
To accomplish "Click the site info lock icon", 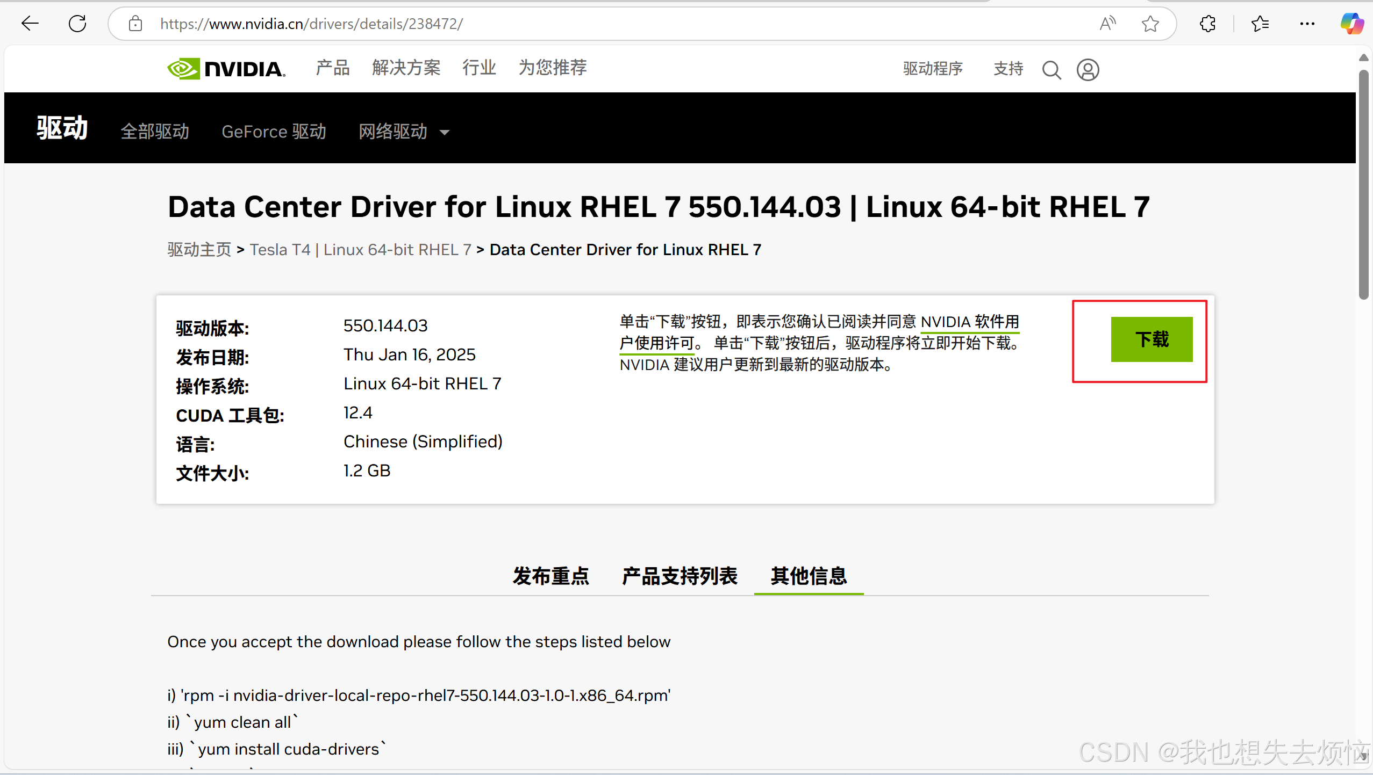I will point(135,24).
